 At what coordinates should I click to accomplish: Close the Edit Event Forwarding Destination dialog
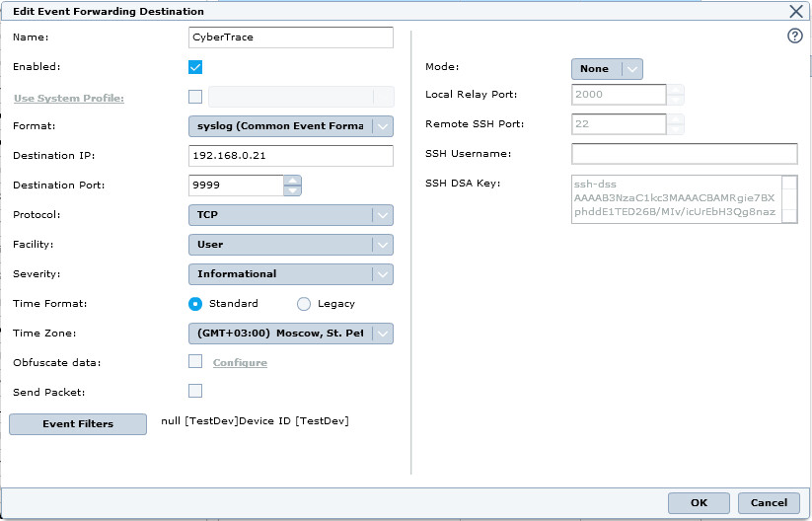796,11
